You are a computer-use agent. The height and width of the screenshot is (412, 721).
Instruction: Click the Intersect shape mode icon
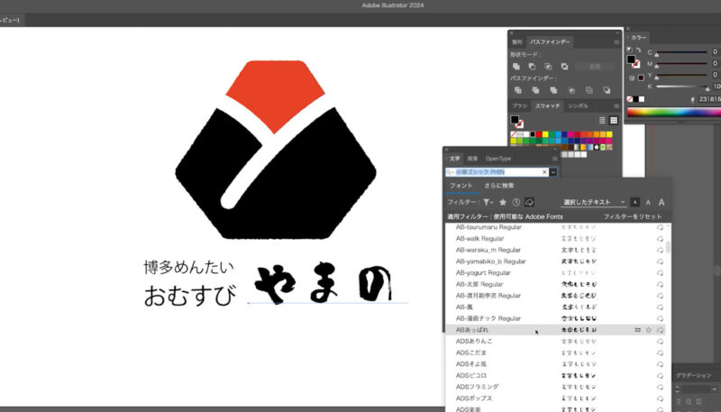coord(548,66)
